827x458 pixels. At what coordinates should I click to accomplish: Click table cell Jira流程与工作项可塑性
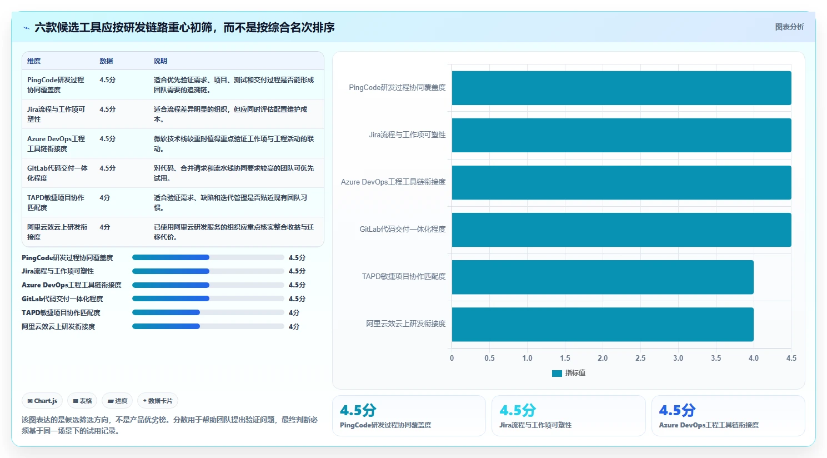pos(57,114)
